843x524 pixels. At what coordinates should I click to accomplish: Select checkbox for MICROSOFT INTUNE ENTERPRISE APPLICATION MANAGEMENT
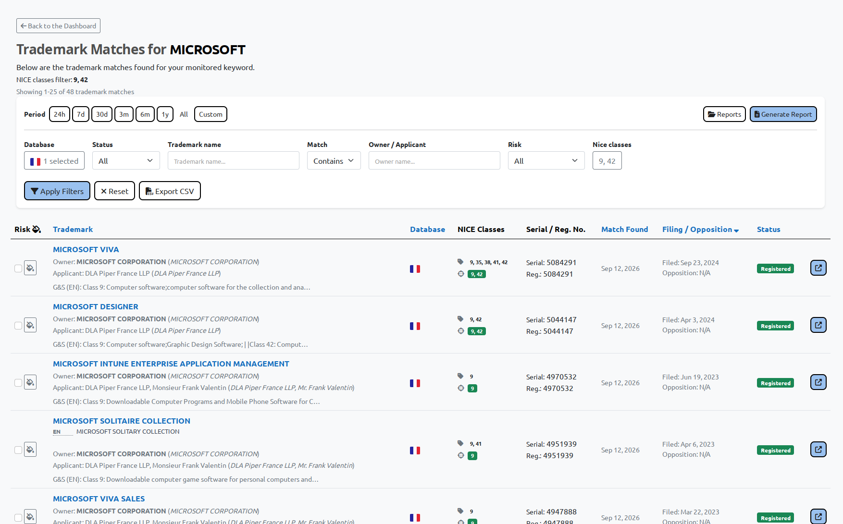tap(18, 383)
